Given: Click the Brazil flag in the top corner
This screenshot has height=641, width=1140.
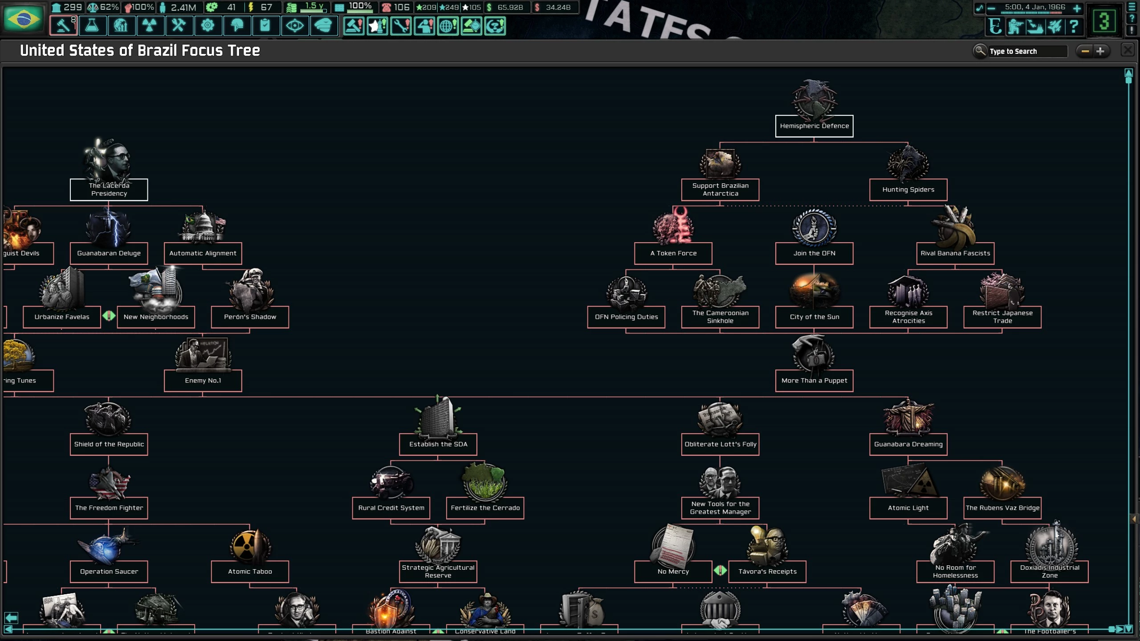Looking at the screenshot, I should click(23, 19).
